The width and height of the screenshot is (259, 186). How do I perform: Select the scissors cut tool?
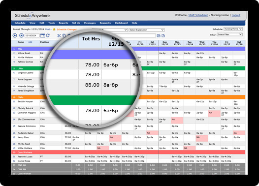pos(59,35)
